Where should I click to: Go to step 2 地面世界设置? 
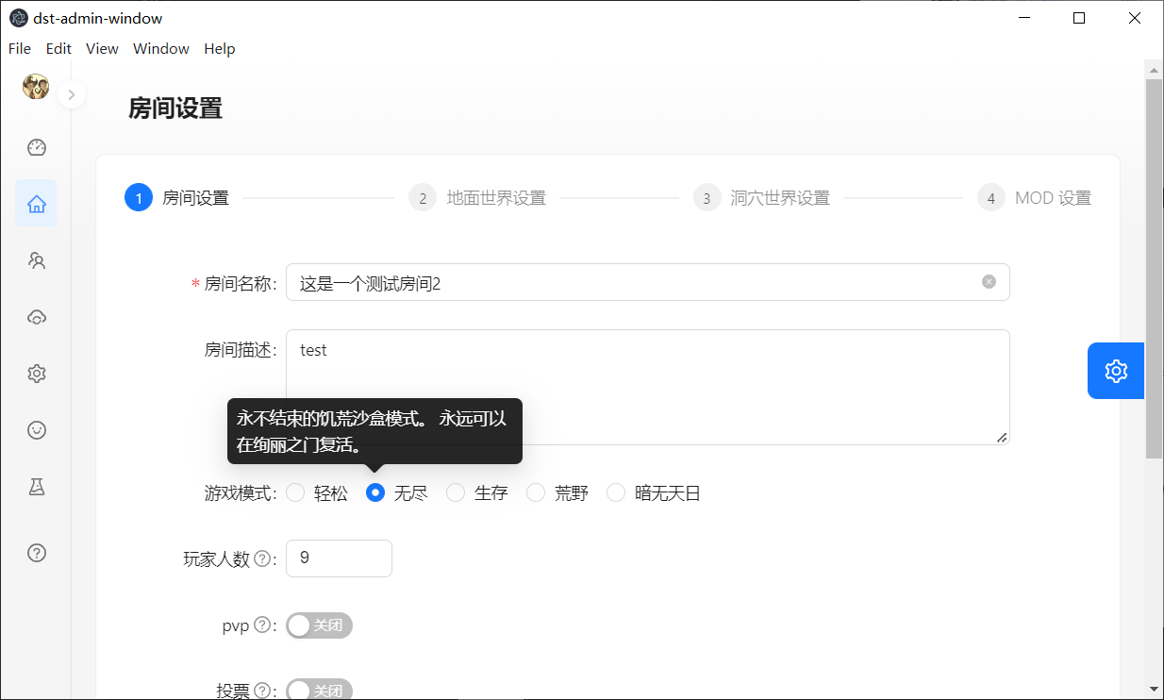(x=477, y=198)
